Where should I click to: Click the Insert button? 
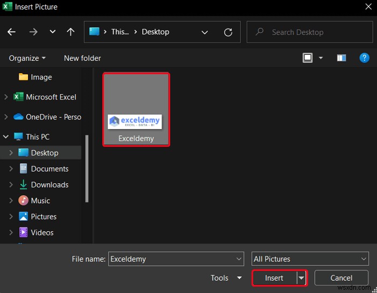pyautogui.click(x=274, y=278)
